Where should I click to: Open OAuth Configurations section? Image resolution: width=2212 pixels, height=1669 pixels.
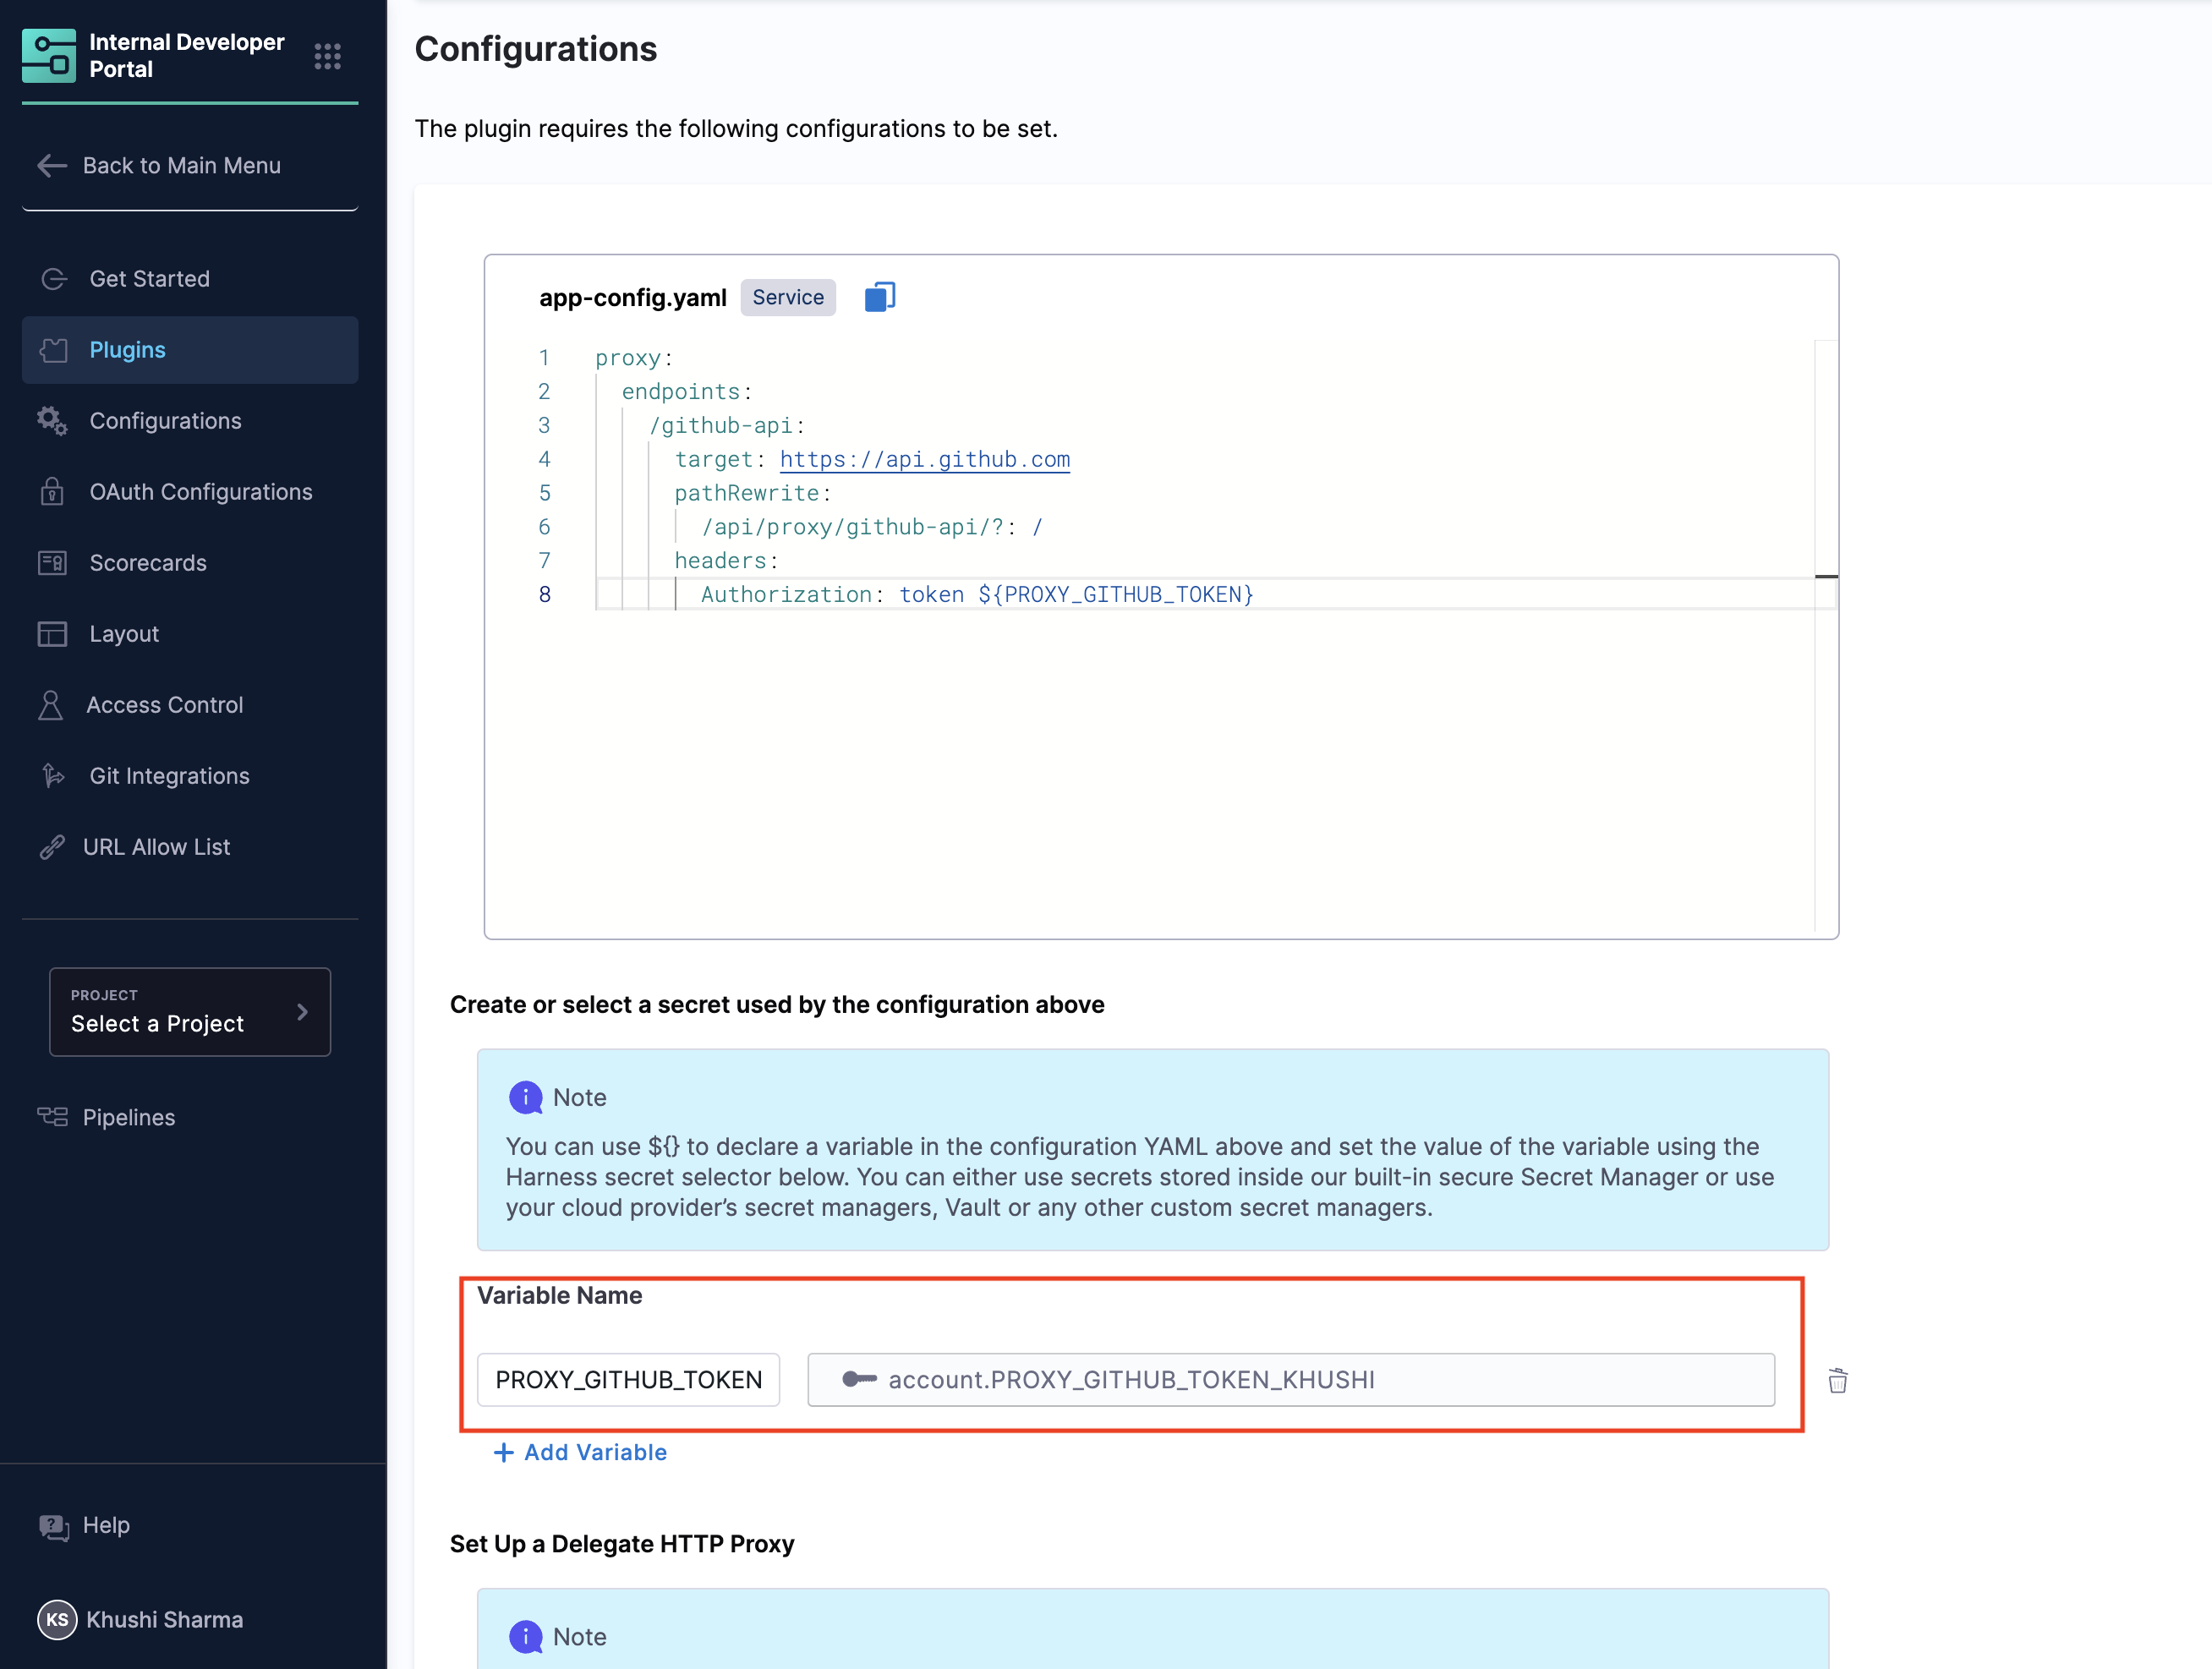[x=200, y=492]
